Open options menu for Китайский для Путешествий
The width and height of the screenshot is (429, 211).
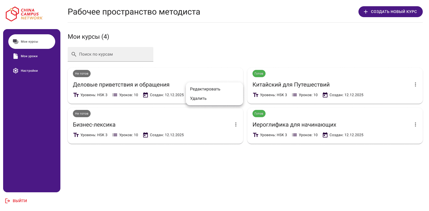(415, 84)
